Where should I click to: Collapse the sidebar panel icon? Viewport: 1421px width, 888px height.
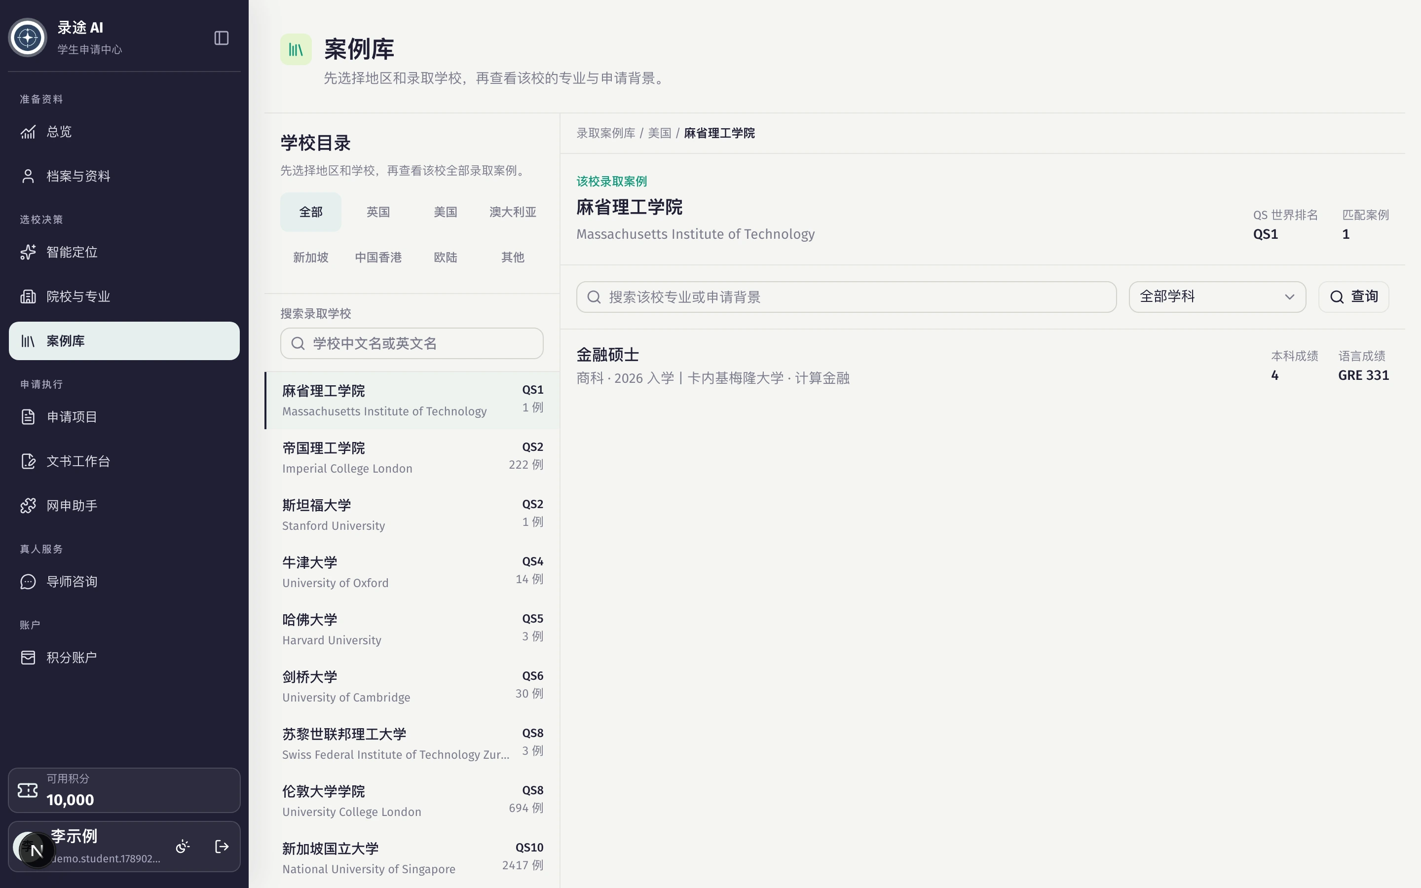(222, 38)
